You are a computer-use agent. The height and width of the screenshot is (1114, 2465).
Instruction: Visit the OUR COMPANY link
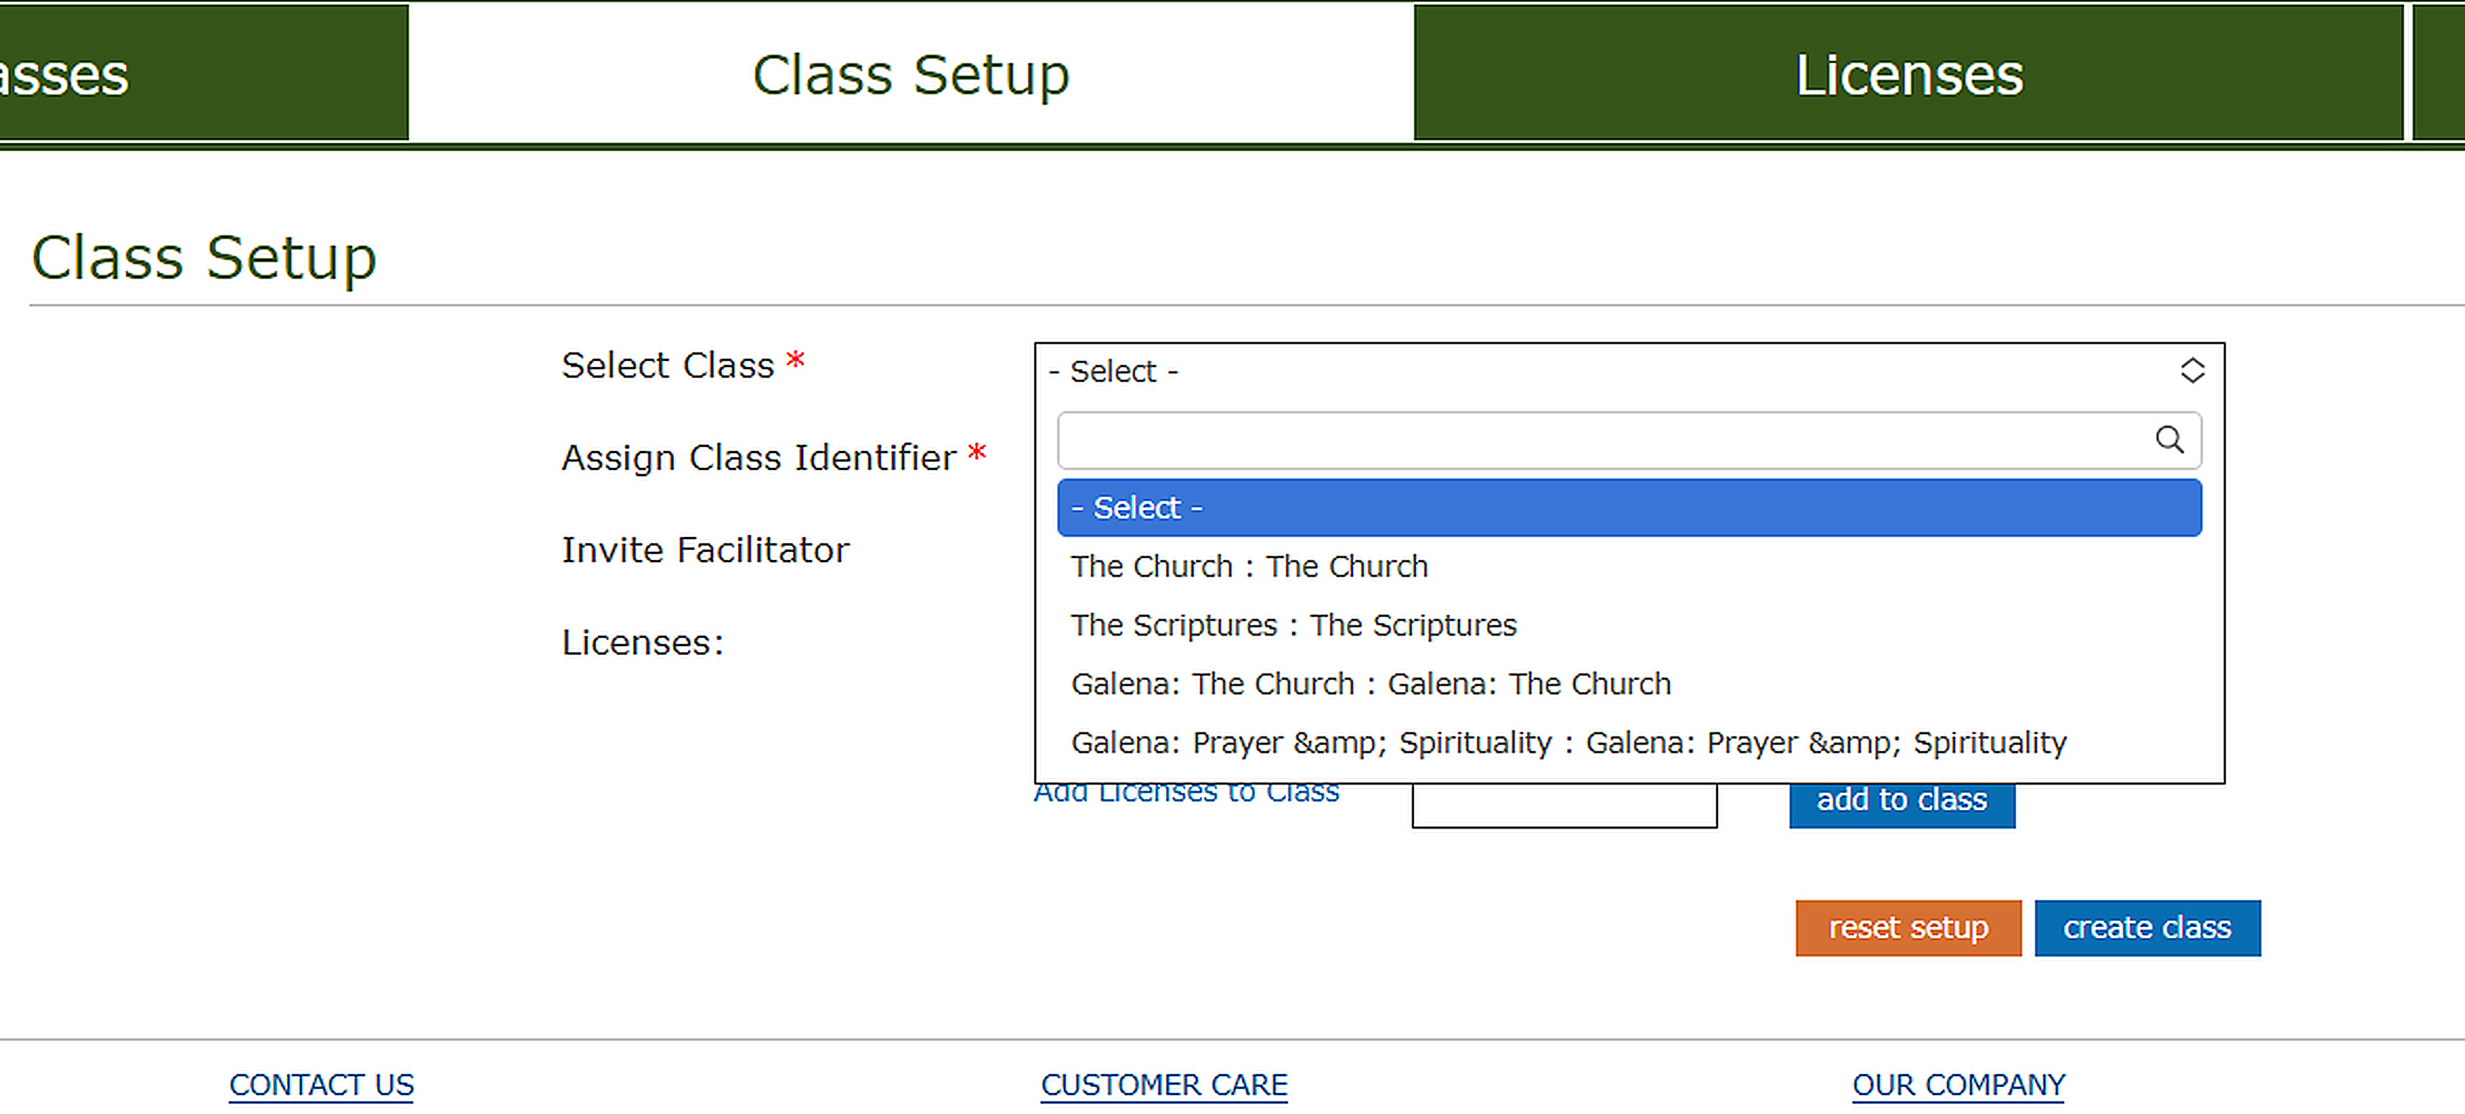[1958, 1085]
